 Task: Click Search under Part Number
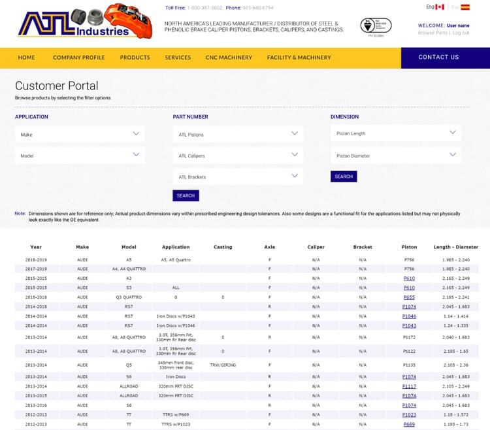coord(186,195)
